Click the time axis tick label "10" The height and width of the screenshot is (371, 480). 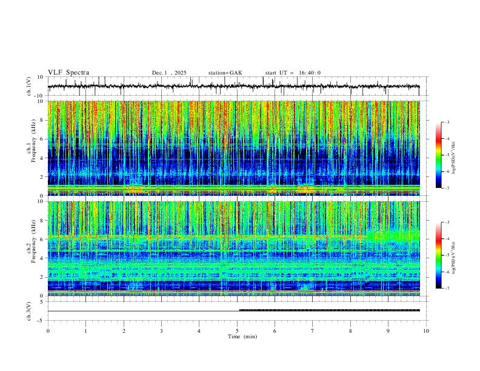(426, 331)
